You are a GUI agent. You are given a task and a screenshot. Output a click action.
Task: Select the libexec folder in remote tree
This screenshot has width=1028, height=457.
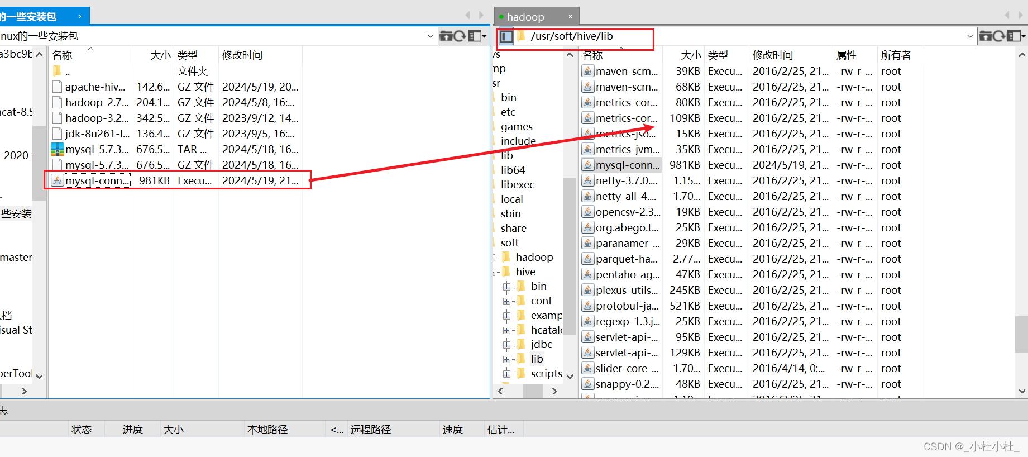518,184
